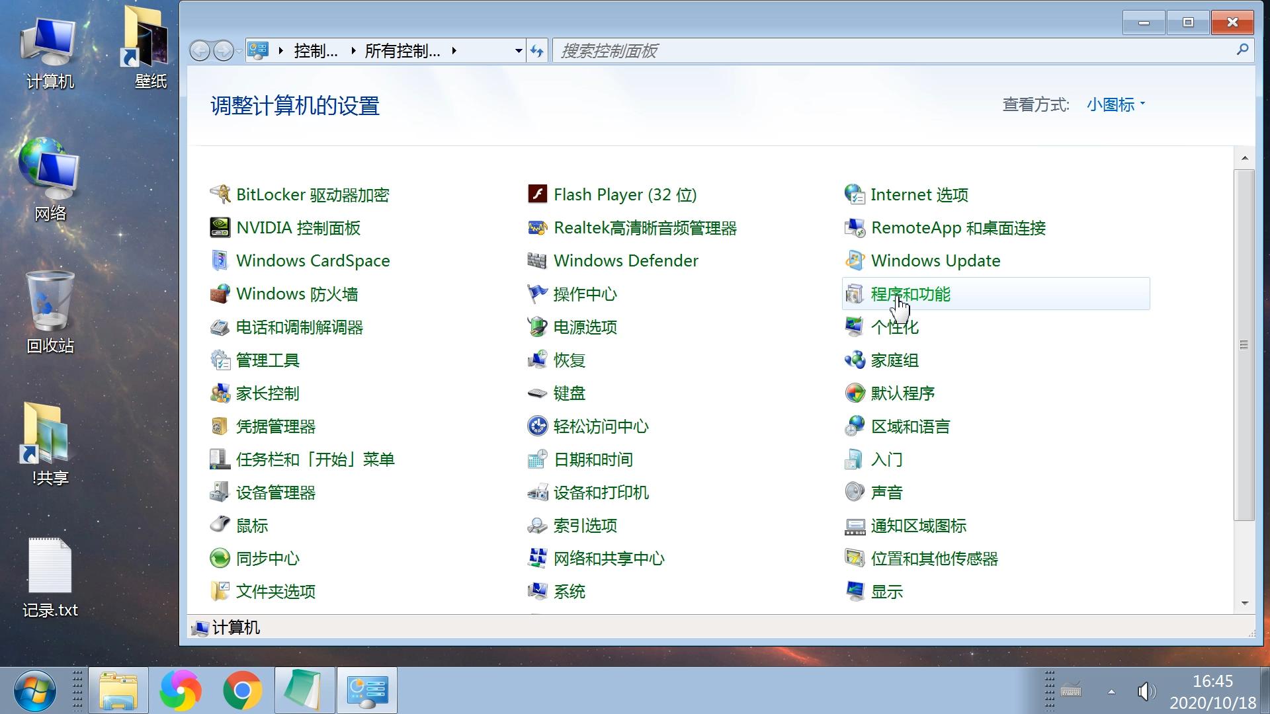The height and width of the screenshot is (714, 1270).
Task: Open 区域和语言 settings
Action: click(x=911, y=426)
